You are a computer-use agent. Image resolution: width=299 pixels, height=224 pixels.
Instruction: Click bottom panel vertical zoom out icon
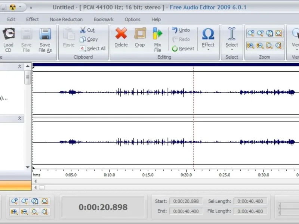pyautogui.click(x=25, y=212)
